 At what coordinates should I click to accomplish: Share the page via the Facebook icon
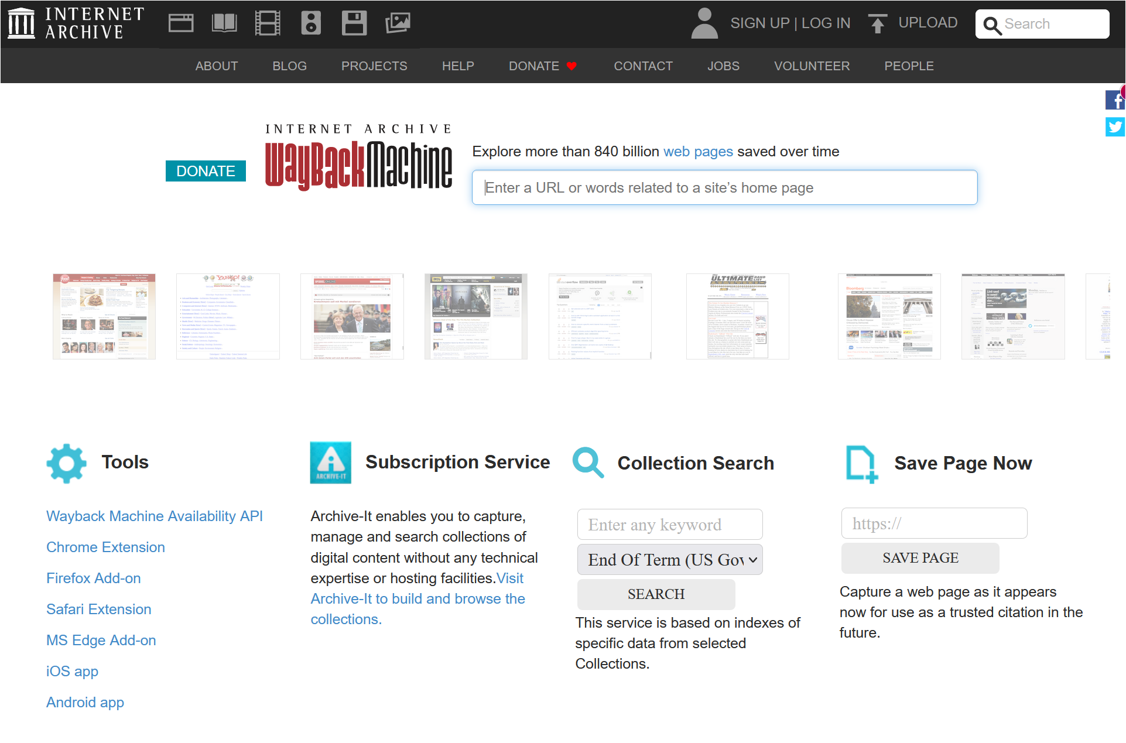[1115, 100]
